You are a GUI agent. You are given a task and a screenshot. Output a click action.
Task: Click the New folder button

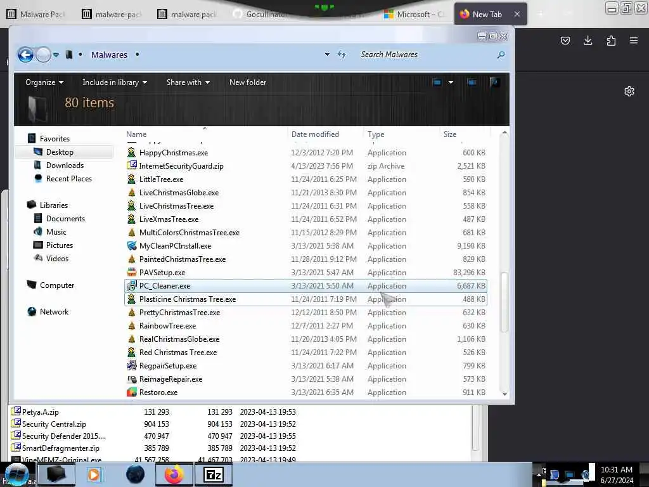click(x=248, y=82)
